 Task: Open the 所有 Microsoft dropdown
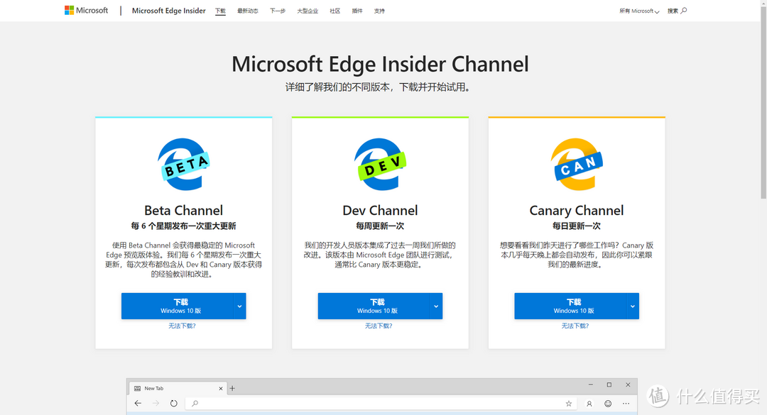[639, 11]
